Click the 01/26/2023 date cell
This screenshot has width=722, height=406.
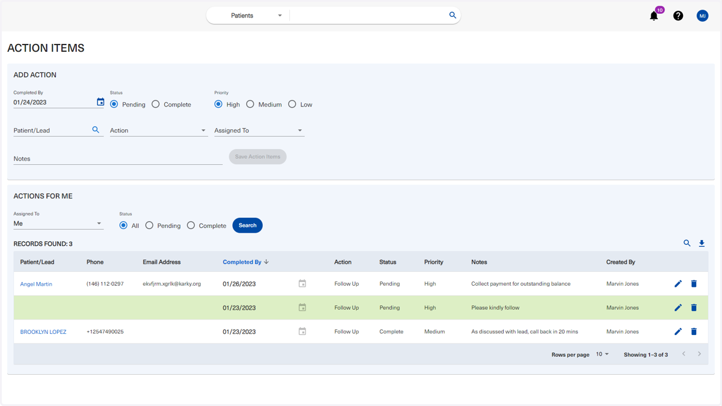[239, 284]
